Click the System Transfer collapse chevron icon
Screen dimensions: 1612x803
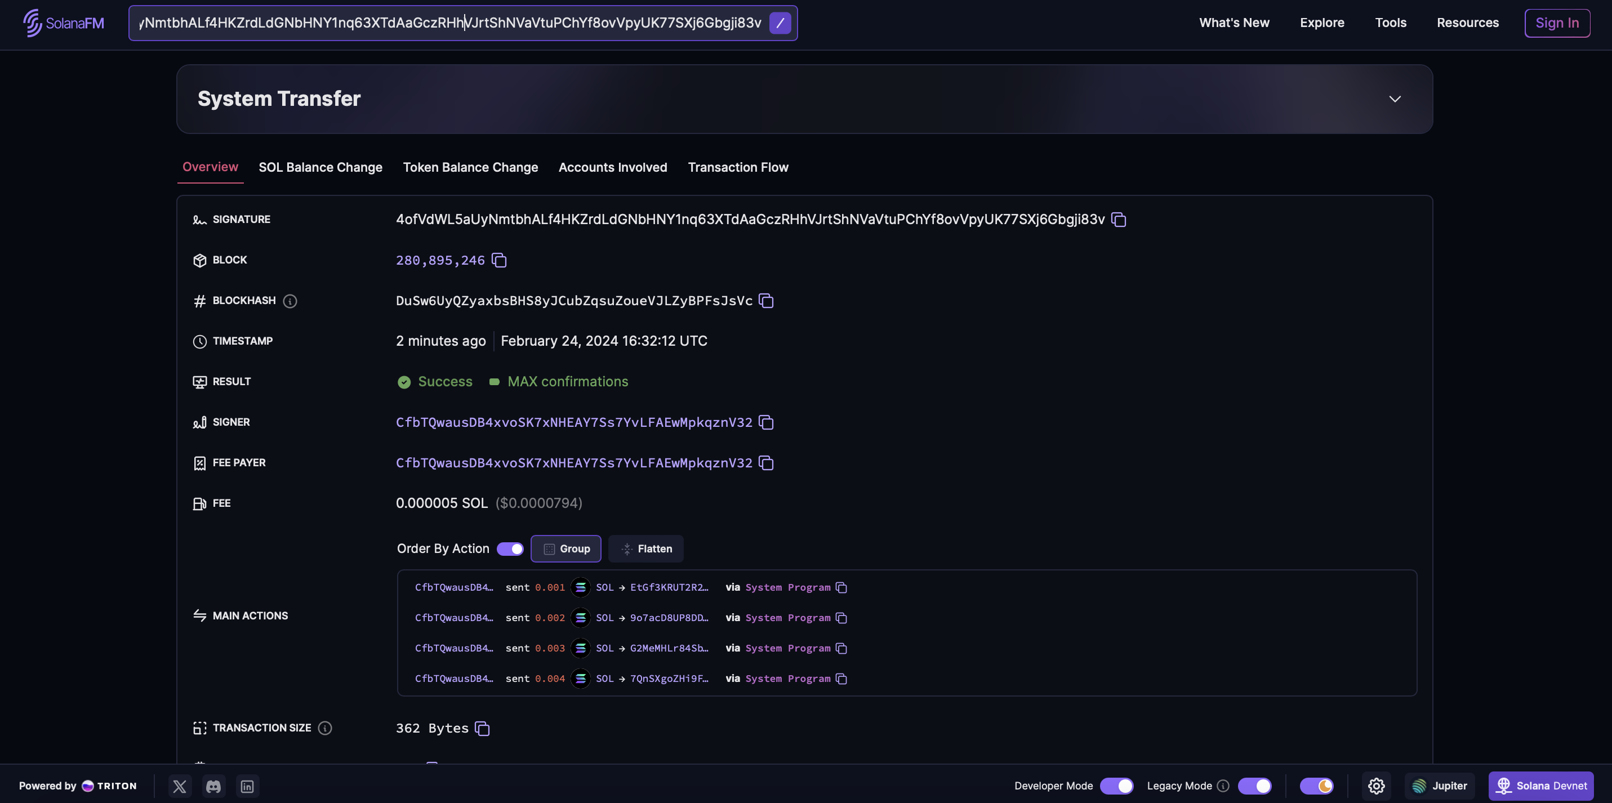[x=1395, y=99]
